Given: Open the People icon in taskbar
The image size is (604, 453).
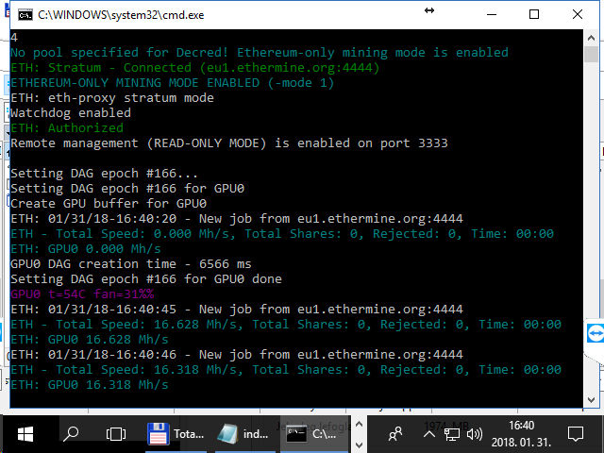Looking at the screenshot, I should [395, 434].
